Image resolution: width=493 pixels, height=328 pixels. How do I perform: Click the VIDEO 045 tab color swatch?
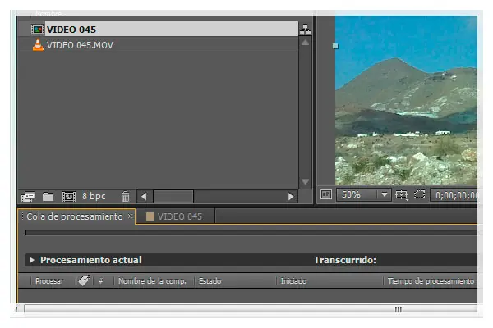click(x=150, y=216)
